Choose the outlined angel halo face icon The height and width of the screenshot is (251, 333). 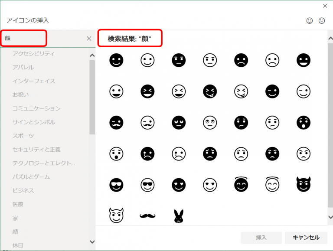click(272, 185)
